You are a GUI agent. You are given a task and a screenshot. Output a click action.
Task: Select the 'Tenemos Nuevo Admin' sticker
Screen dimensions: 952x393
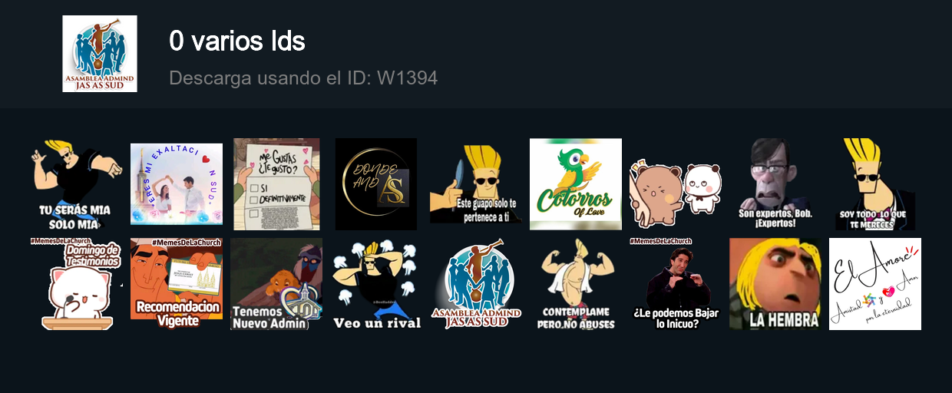coord(276,284)
